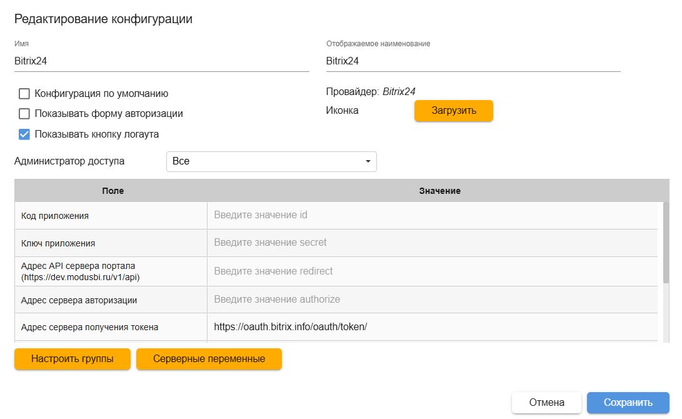The height and width of the screenshot is (419, 682).
Task: Save the configuration with Сохранить
Action: 628,403
